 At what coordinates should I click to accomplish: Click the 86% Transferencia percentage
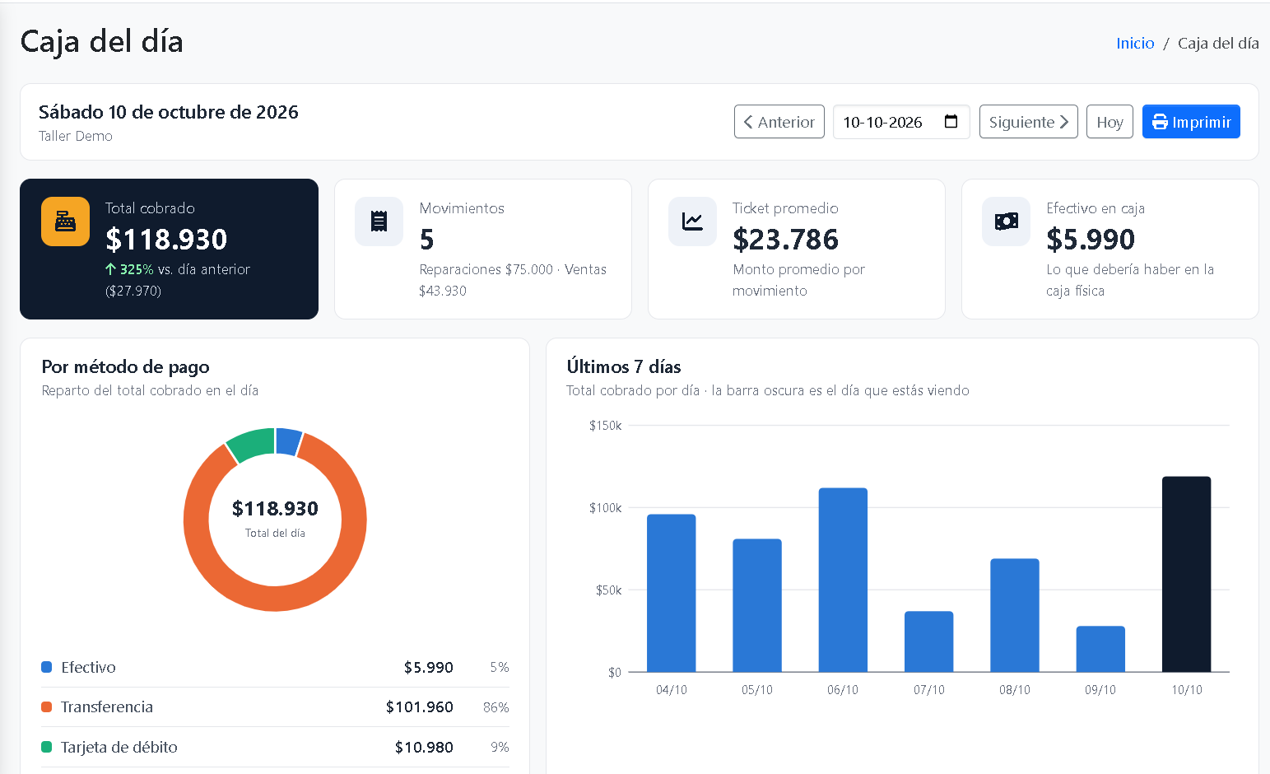pyautogui.click(x=496, y=707)
